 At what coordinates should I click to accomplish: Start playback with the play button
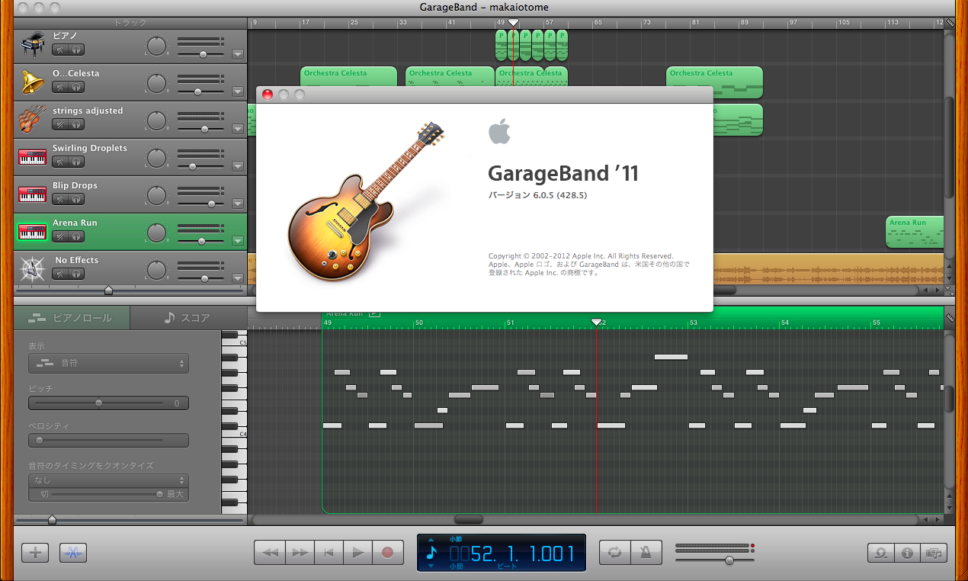(x=357, y=553)
